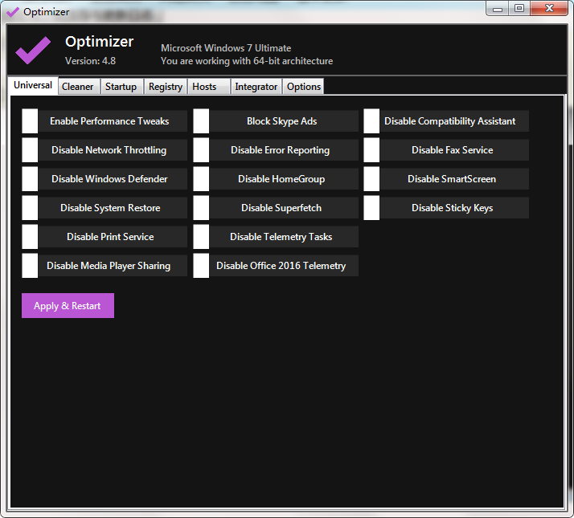574x518 pixels.
Task: Maximize the Optimizer window
Action: point(519,9)
